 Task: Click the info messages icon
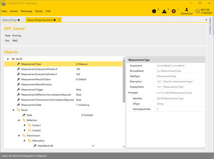[x=154, y=11]
